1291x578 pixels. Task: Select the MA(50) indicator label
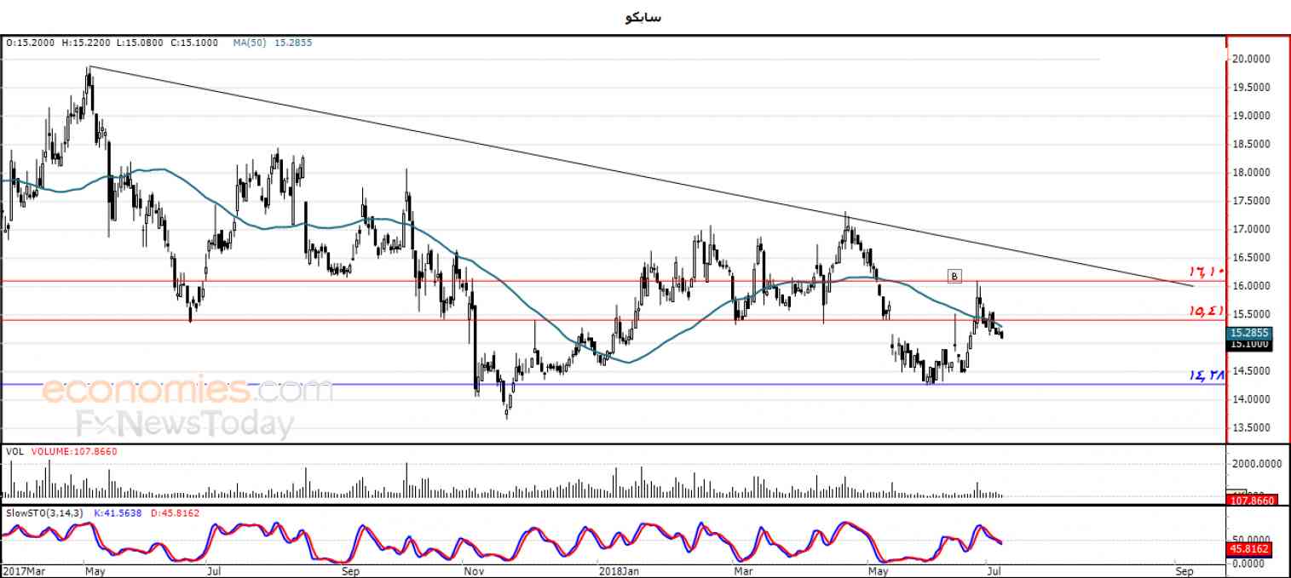(x=250, y=42)
